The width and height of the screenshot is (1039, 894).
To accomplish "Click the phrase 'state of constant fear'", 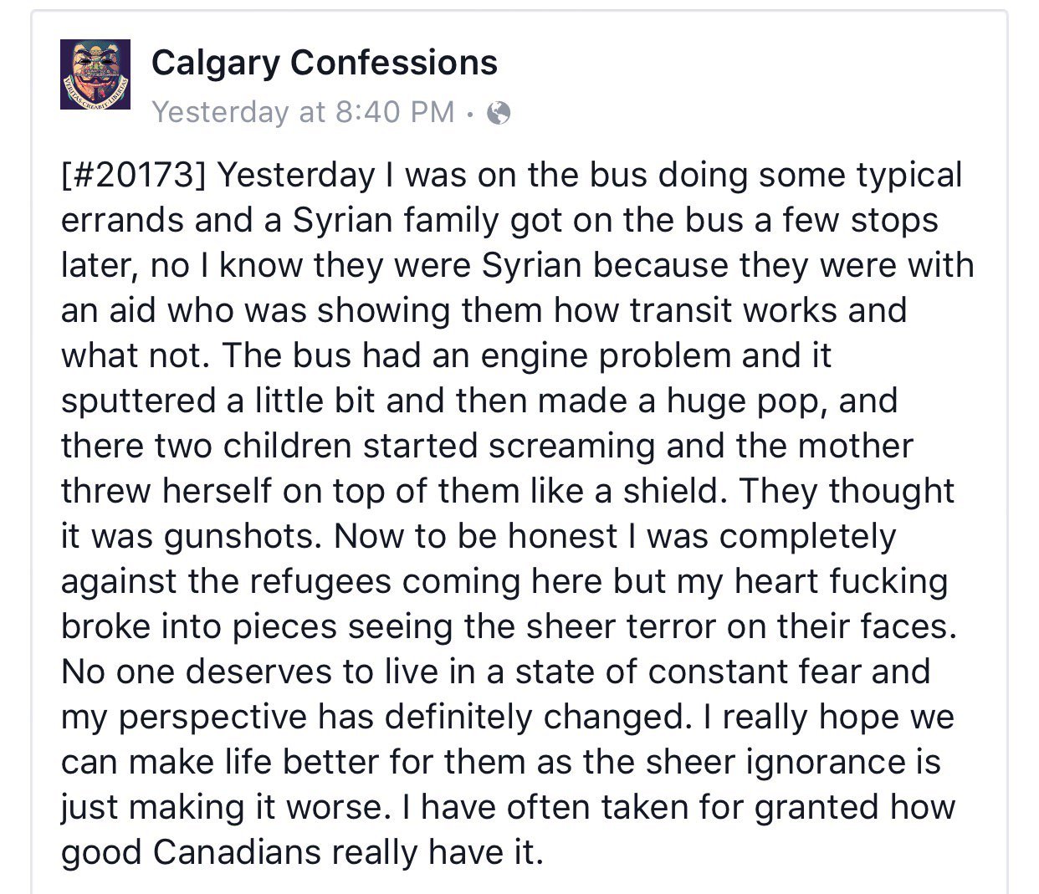I will point(697,672).
